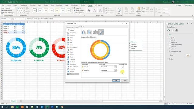The height and width of the screenshot is (109, 194).
Task: Choose Sunburst chart category
Action: pos(73,62)
